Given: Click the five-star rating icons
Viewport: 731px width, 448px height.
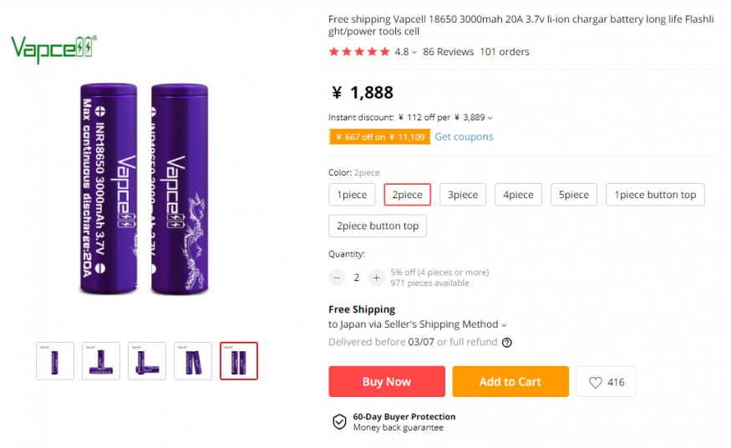Looking at the screenshot, I should [x=359, y=52].
